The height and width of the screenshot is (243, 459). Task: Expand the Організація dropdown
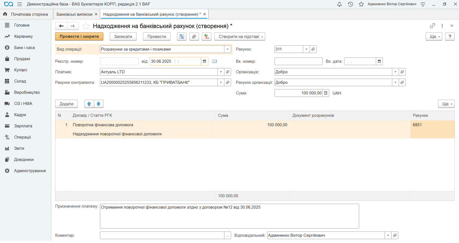(x=395, y=72)
